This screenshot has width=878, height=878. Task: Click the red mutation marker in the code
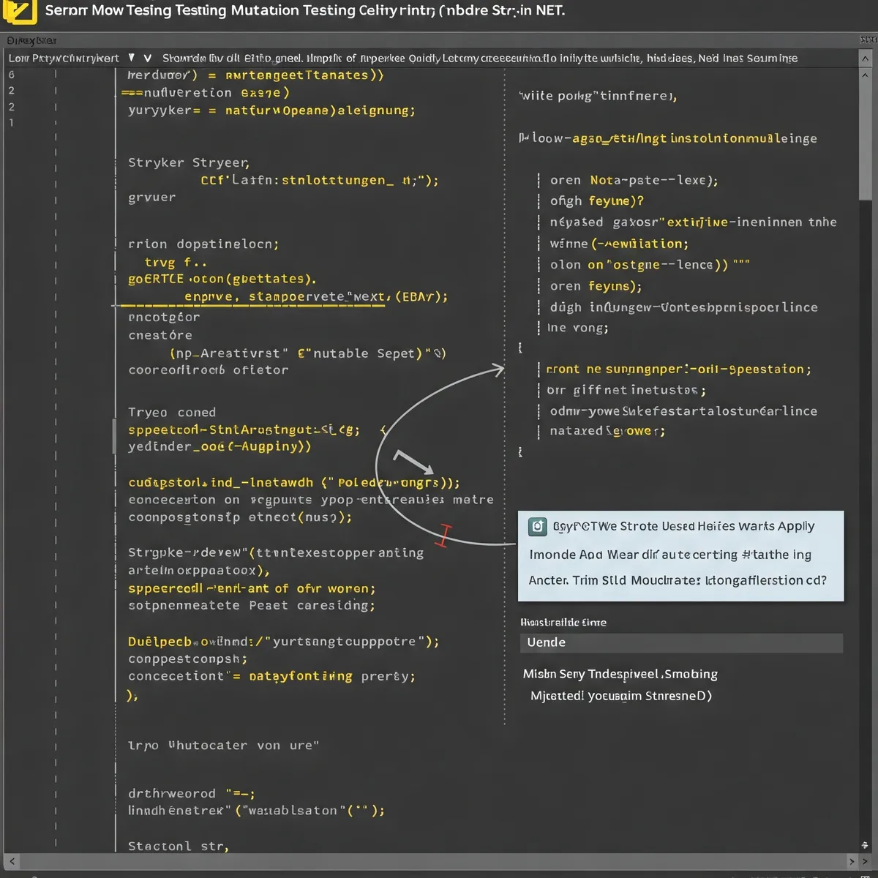(443, 536)
